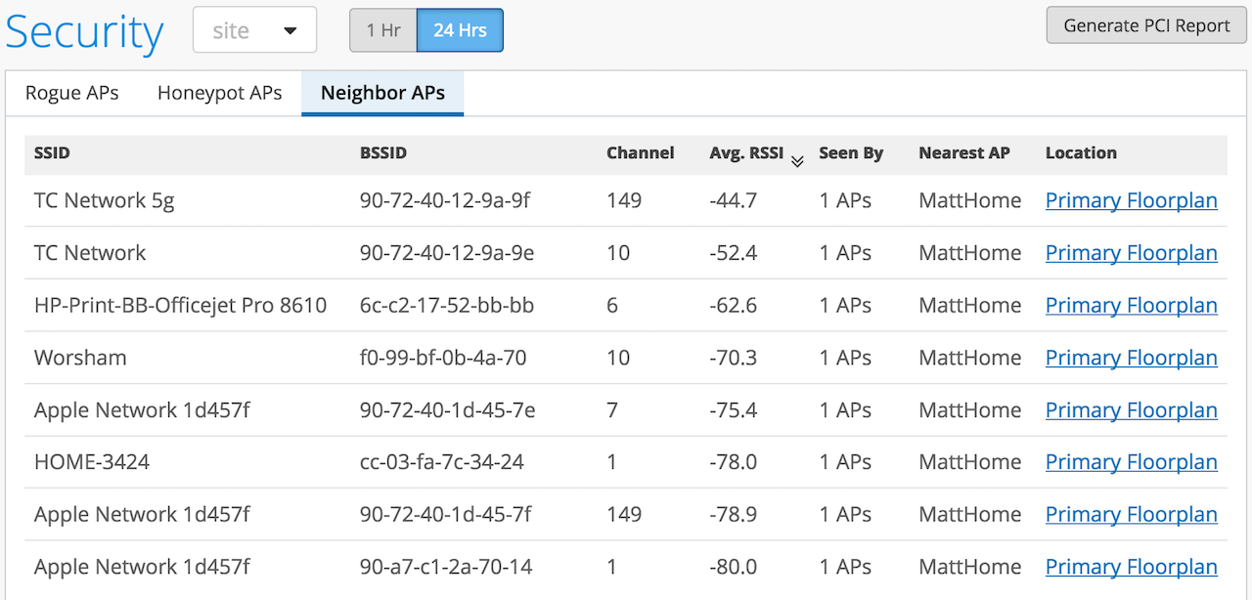Select the TC Network row on channel 10
This screenshot has width=1252, height=600.
(90, 253)
